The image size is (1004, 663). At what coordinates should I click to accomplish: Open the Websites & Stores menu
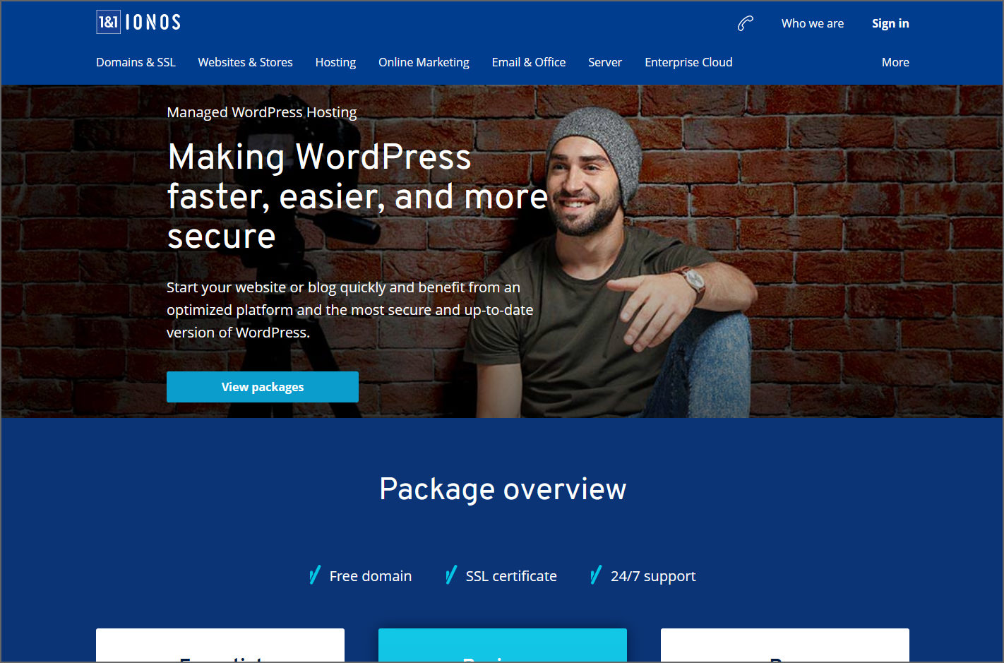[245, 62]
